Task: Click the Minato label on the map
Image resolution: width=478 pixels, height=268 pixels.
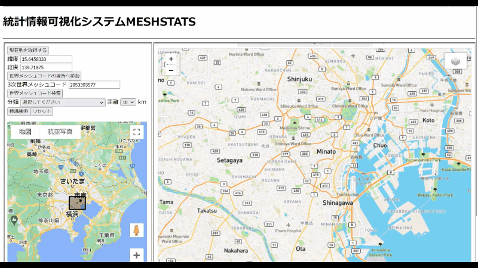Action: 326,151
